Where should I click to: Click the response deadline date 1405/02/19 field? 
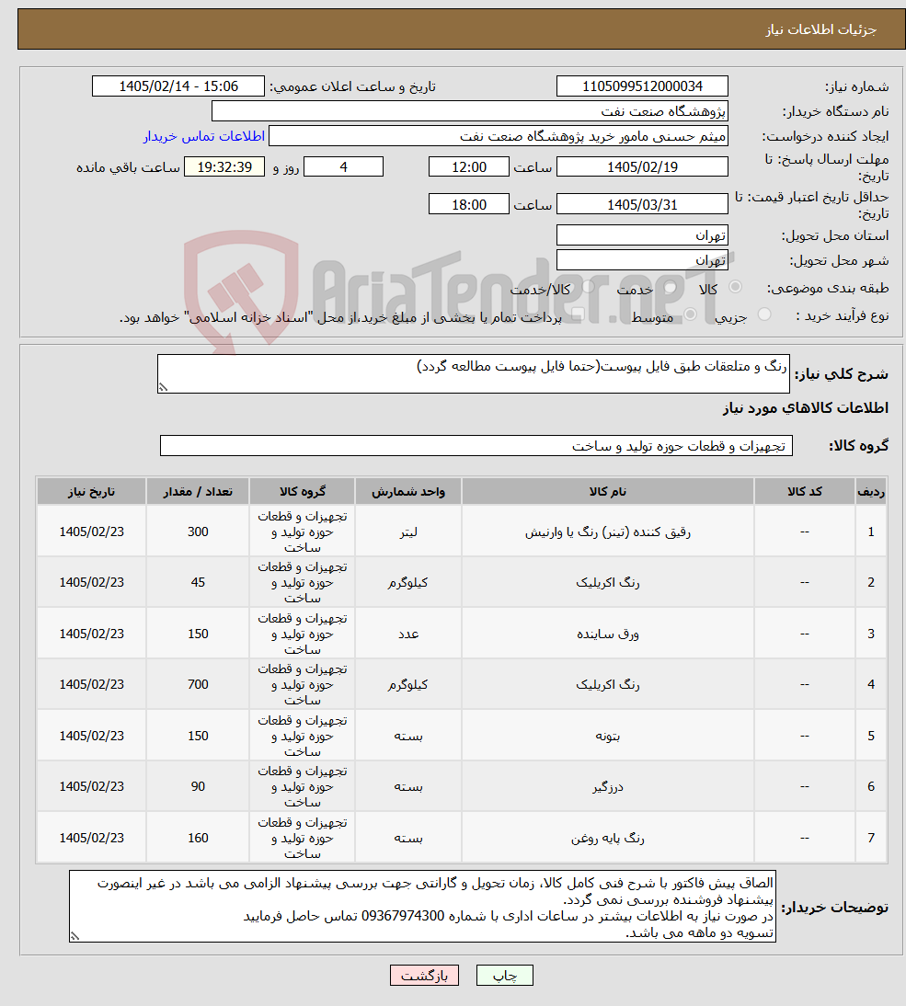642,166
